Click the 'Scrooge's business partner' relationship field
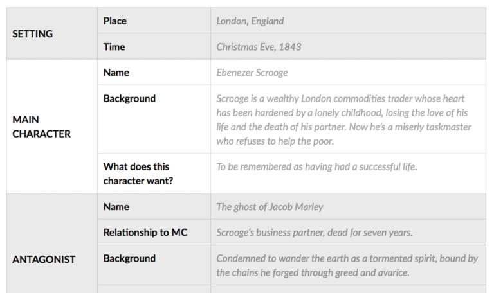This screenshot has height=293, width=494. click(315, 233)
